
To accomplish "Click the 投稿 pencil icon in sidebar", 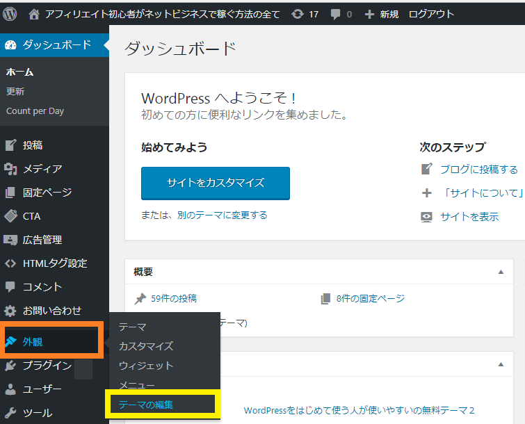I will [10, 145].
